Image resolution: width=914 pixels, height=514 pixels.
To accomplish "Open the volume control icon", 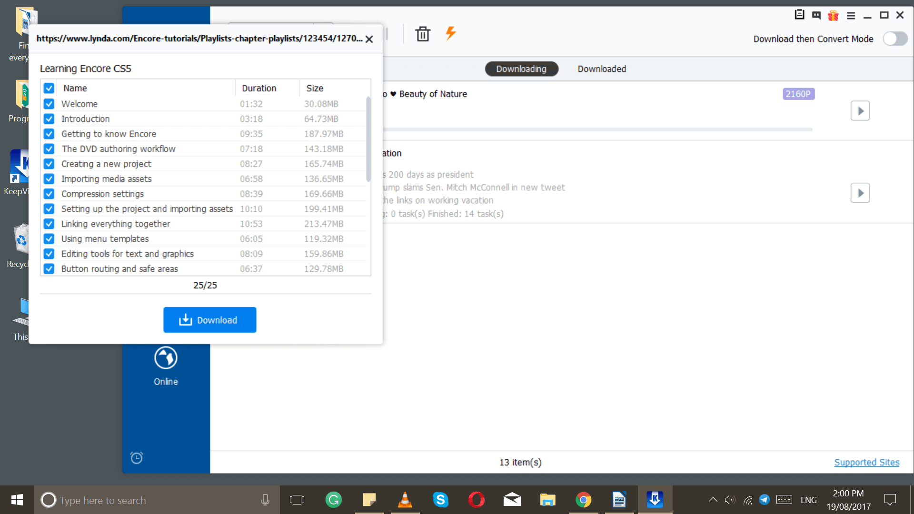I will 730,500.
